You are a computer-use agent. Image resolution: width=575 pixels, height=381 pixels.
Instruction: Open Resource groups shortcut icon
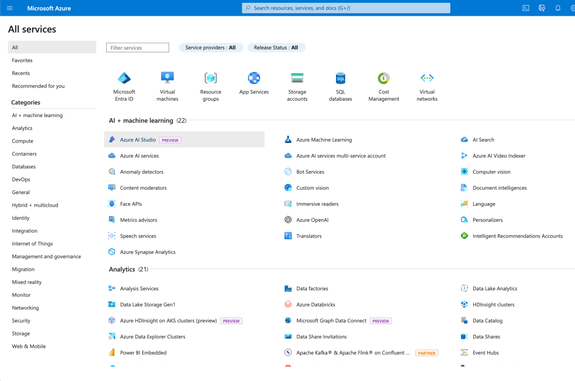[x=210, y=78]
